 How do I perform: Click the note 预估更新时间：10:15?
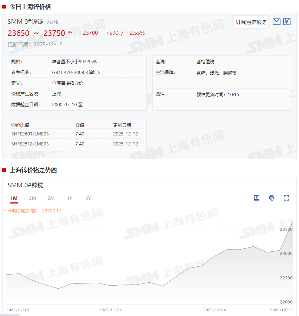[218, 94]
